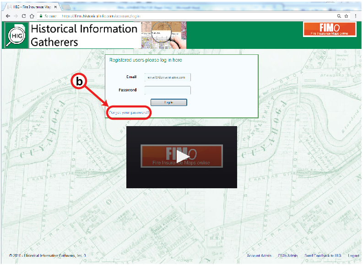Open a new tab next to HIG tab
The width and height of the screenshot is (363, 265).
point(66,6)
